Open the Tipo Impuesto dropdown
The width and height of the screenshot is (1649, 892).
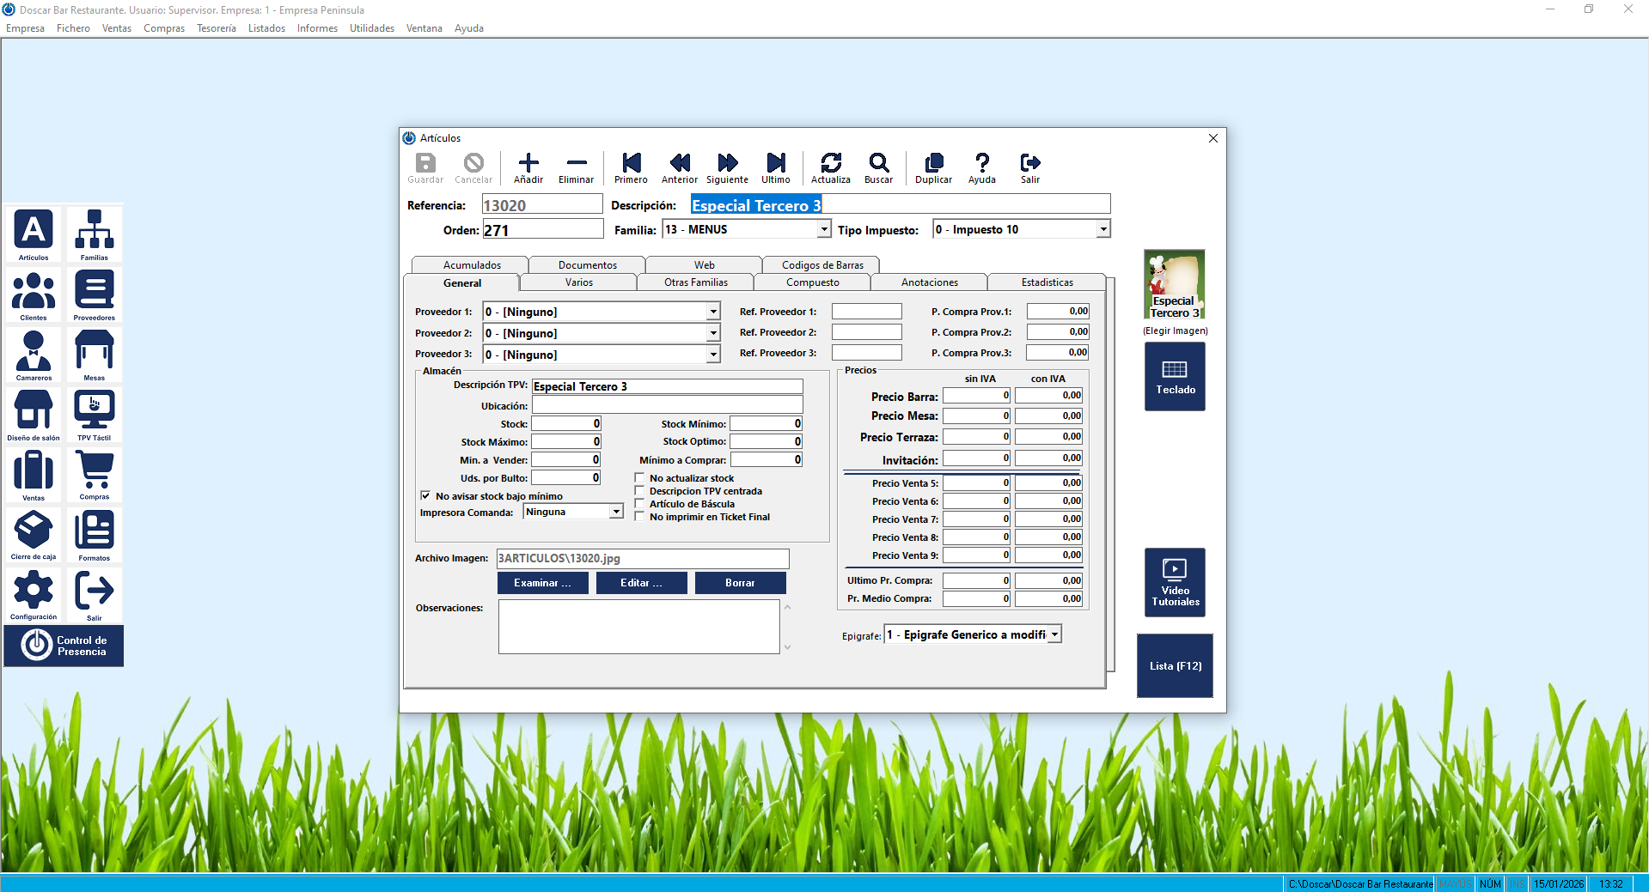click(x=1103, y=229)
